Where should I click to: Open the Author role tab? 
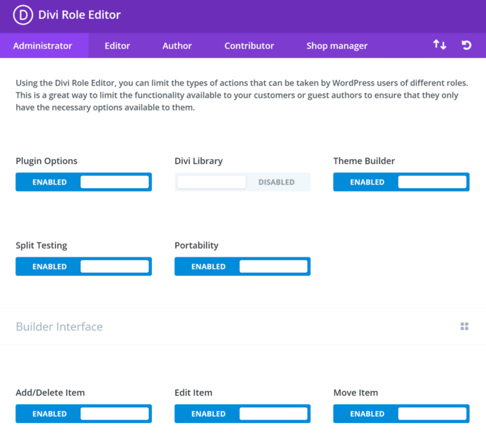click(177, 45)
